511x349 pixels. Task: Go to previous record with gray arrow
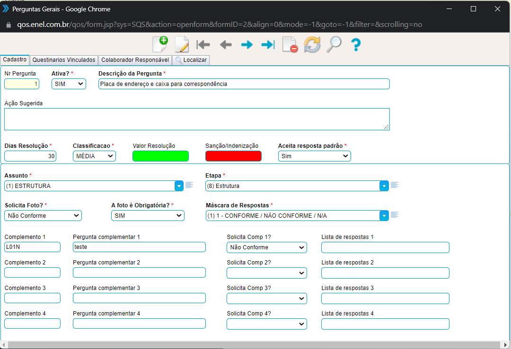226,44
